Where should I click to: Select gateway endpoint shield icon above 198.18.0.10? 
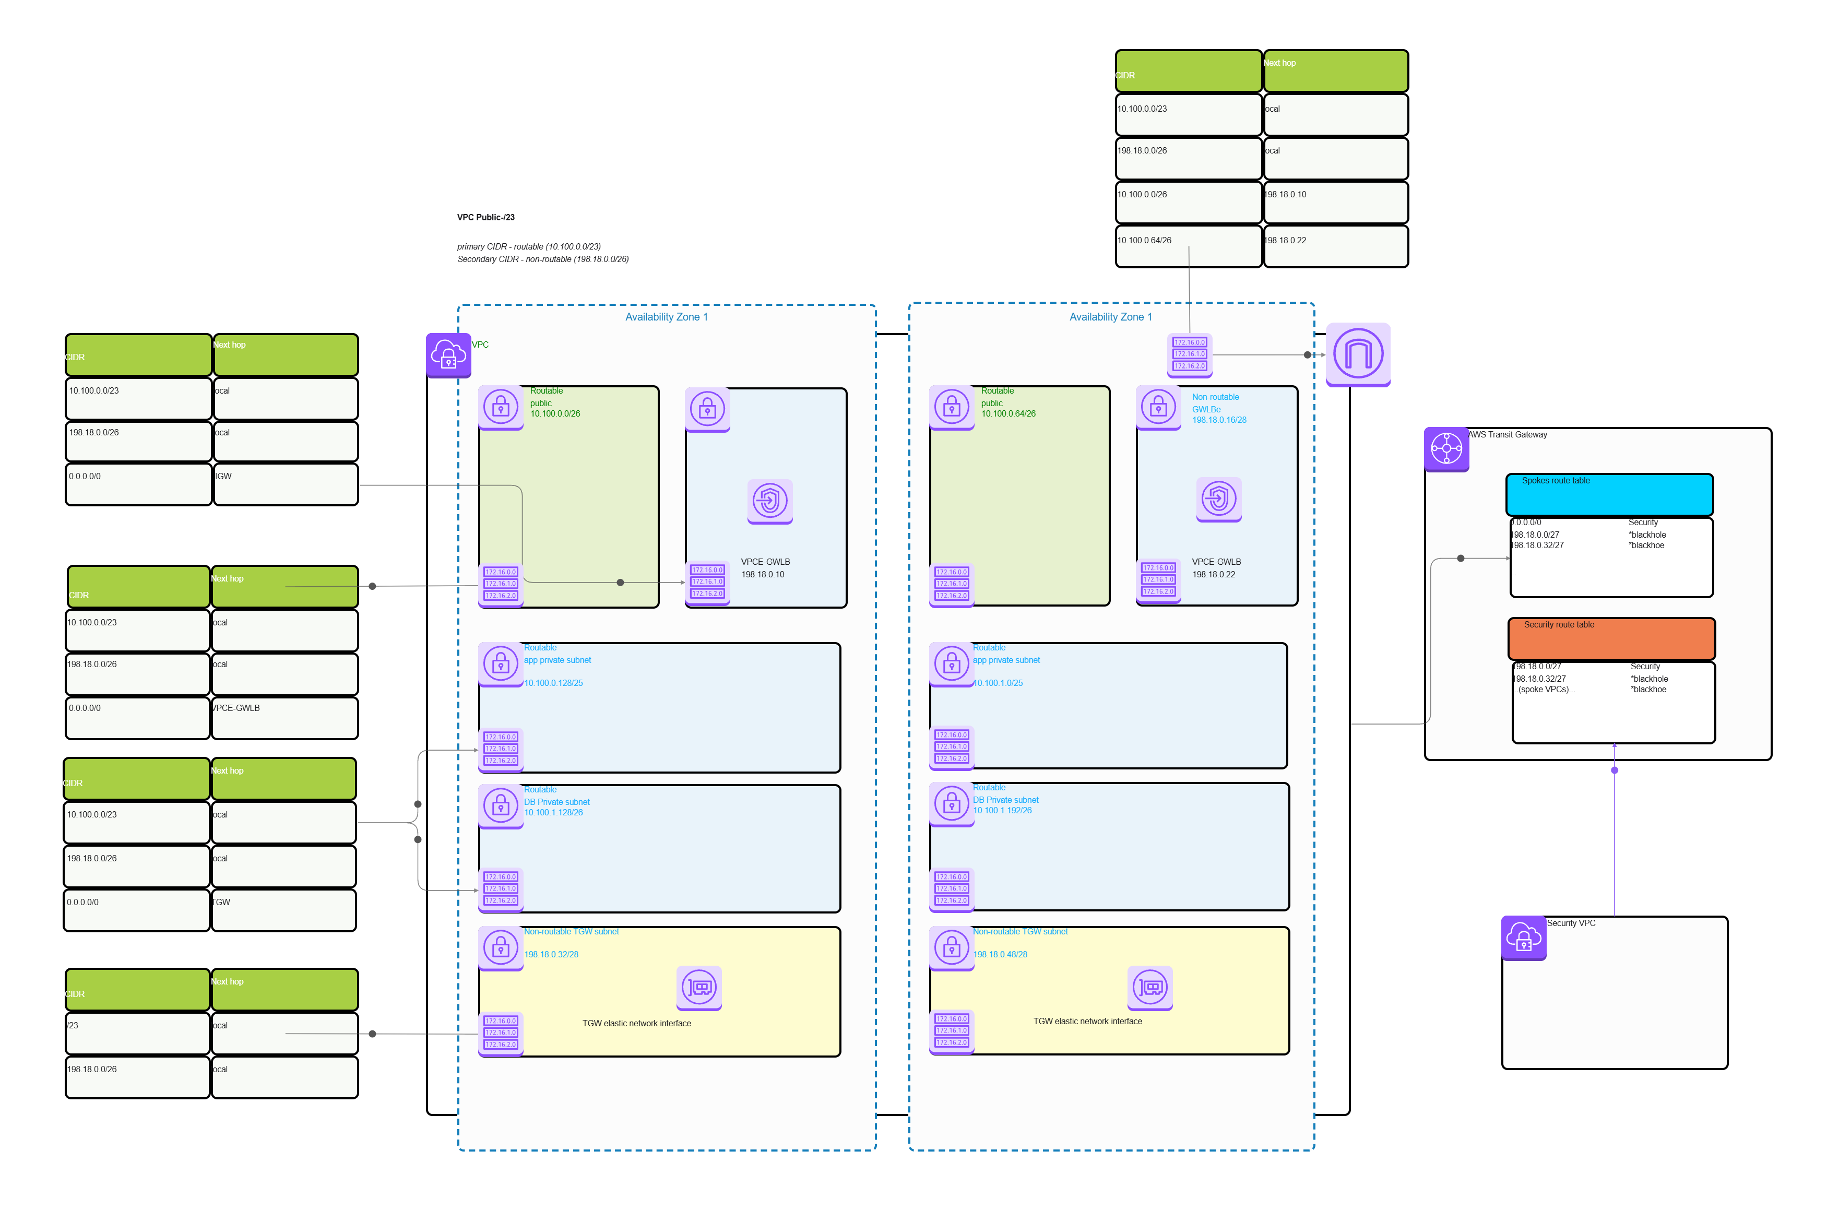pos(770,502)
